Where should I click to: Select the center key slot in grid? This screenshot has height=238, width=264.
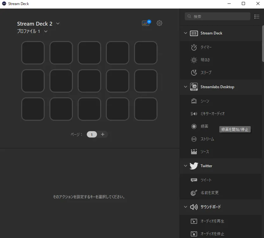(89, 81)
